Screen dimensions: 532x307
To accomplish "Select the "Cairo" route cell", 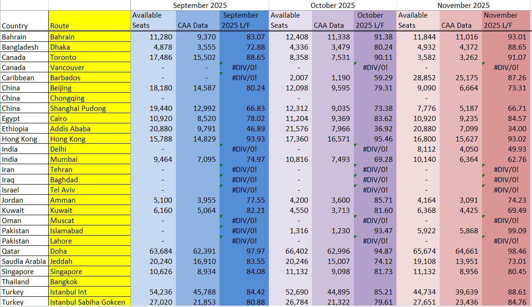I will 90,118.
